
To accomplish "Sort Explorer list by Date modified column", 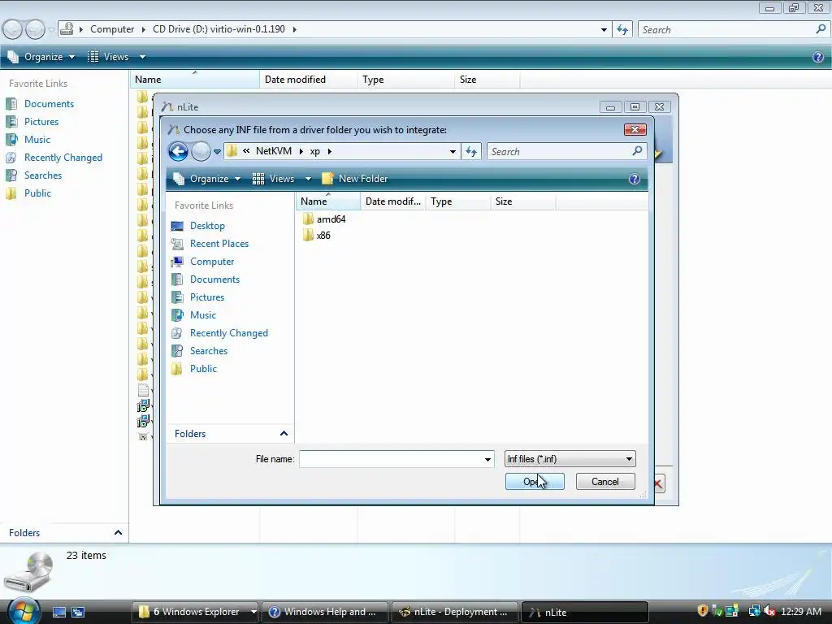I will [x=308, y=80].
